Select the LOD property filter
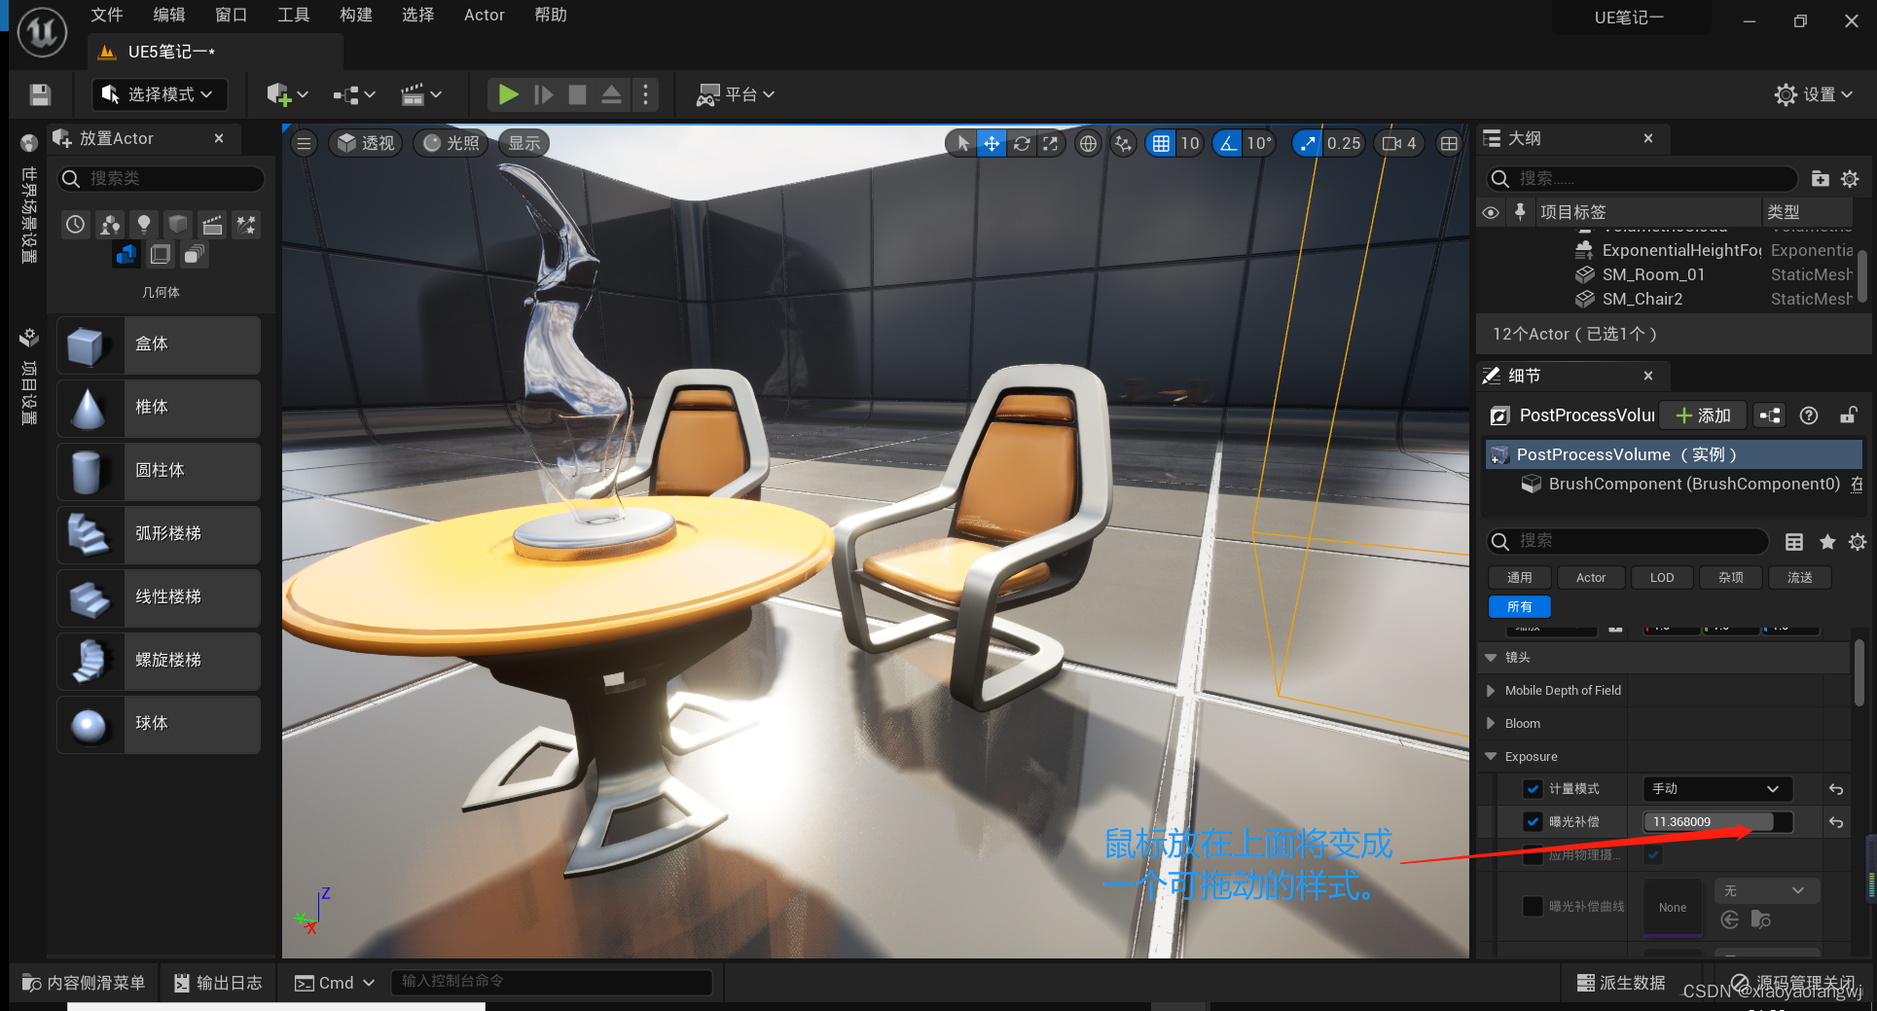This screenshot has height=1011, width=1877. [1662, 578]
